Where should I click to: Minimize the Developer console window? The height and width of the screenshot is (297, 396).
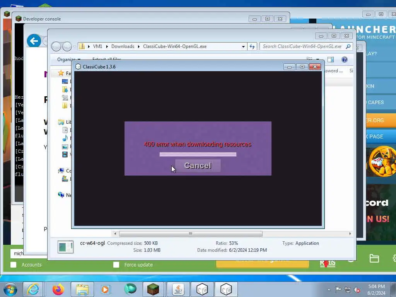point(254,19)
